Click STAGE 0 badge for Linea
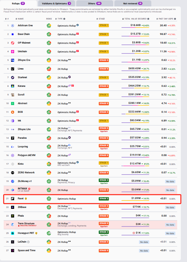This screenshot has width=187, height=262. click(104, 69)
